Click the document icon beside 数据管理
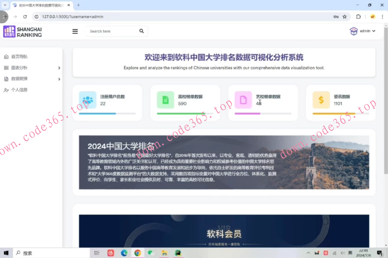Viewport: 388px width, 258px height. point(6,79)
